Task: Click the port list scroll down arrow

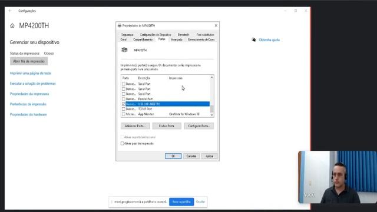Action: [x=211, y=115]
